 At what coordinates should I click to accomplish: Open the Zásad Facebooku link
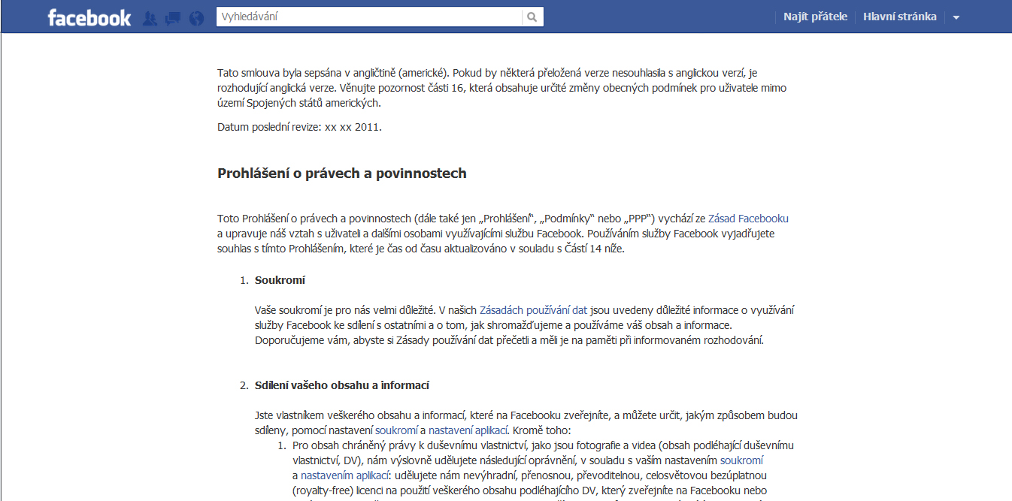[x=748, y=219]
